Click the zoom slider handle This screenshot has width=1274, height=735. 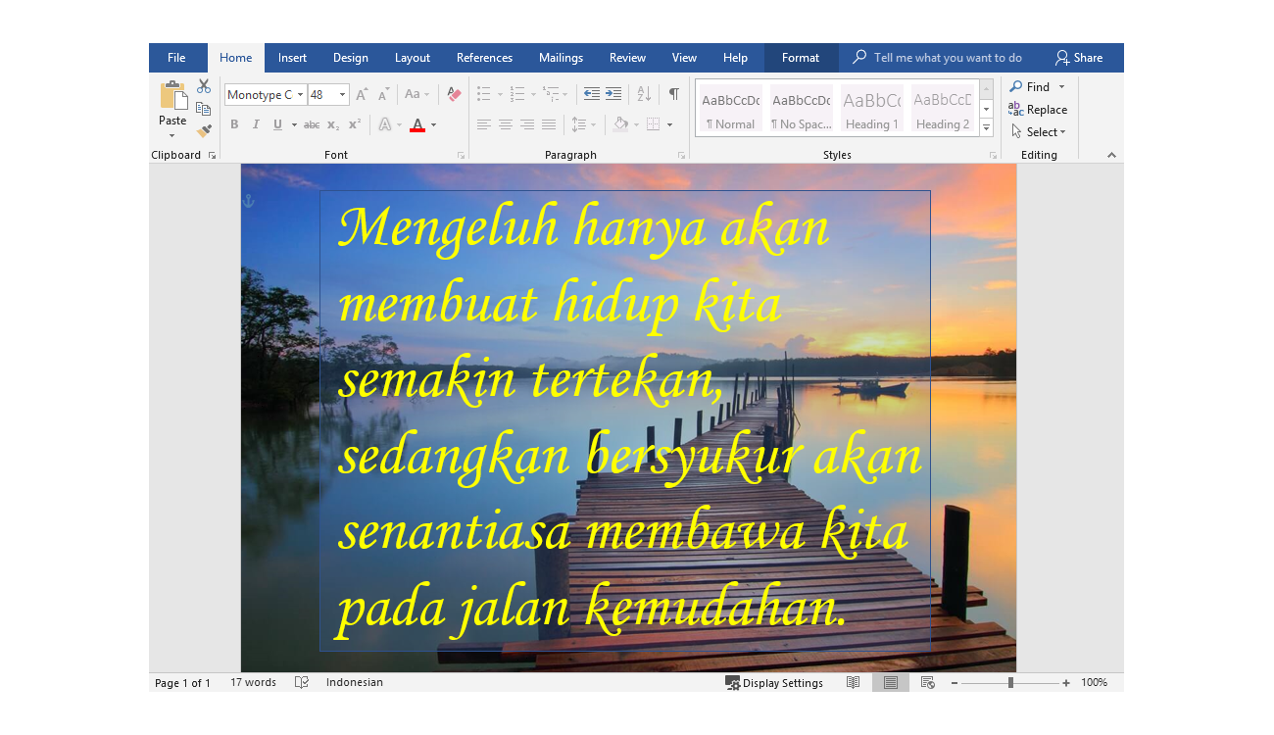(1010, 683)
